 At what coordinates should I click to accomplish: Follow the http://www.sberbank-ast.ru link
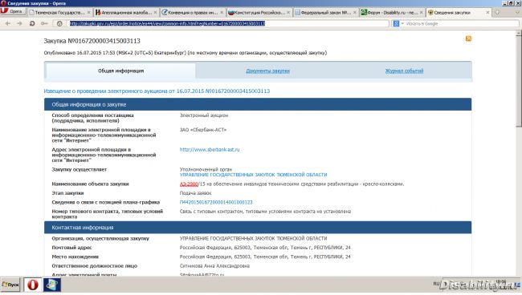[210, 149]
